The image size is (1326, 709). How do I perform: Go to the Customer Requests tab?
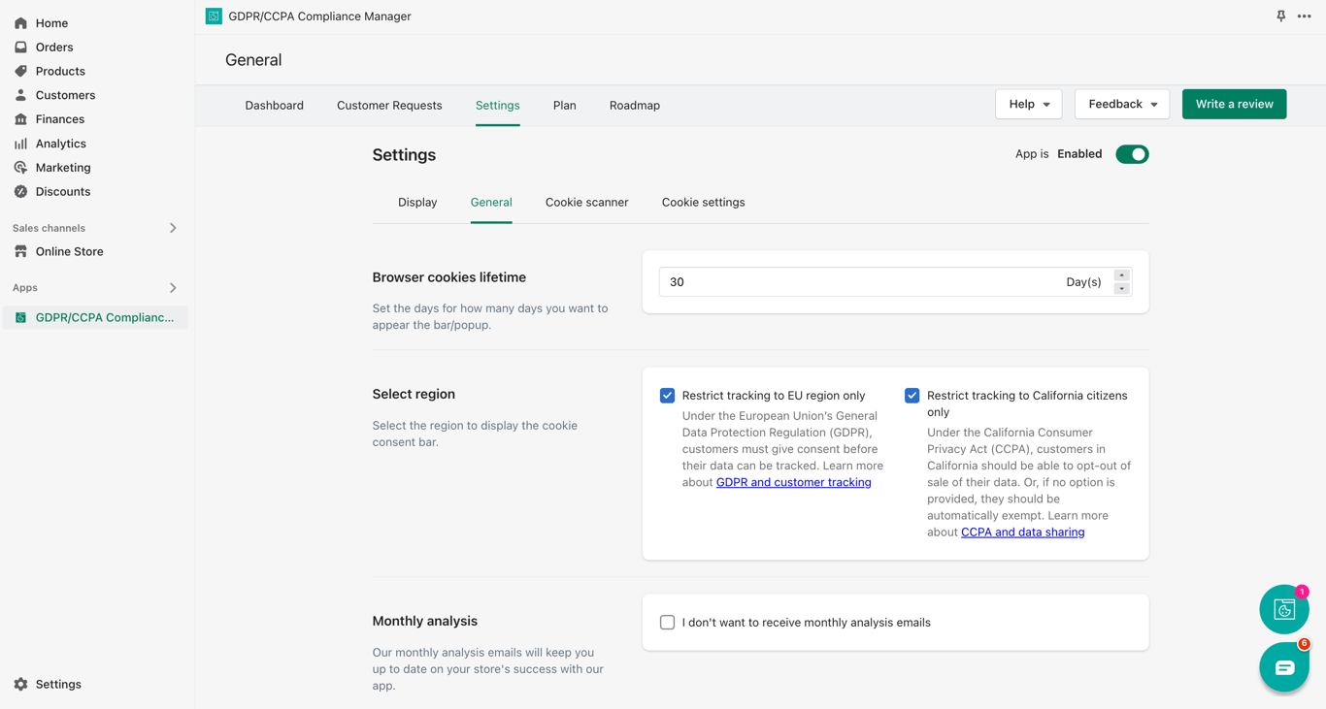(389, 106)
